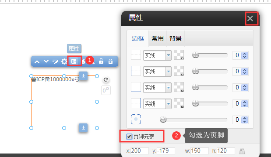
Task: Click the y position field showing -179
Action: (166, 151)
